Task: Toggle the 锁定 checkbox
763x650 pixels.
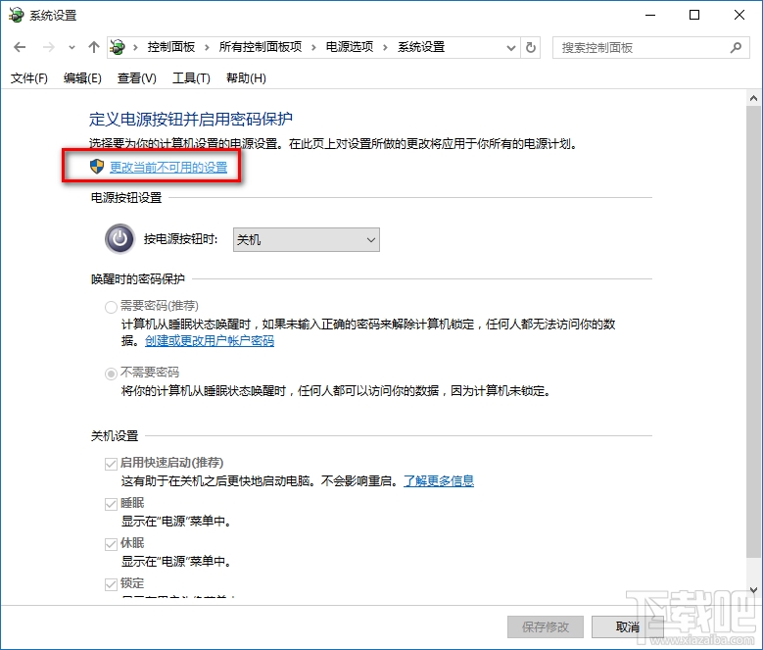Action: tap(111, 583)
